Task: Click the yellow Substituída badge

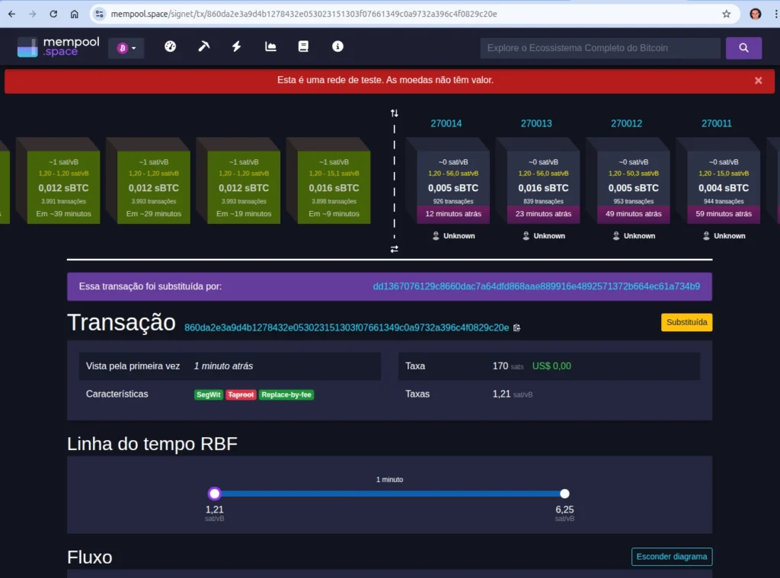Action: (x=686, y=322)
